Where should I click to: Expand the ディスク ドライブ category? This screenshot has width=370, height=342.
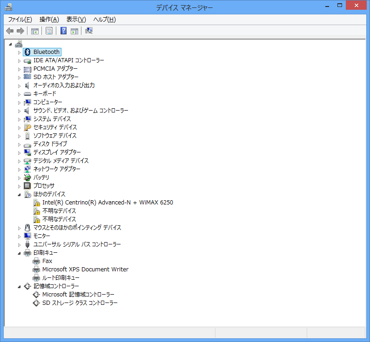click(20, 145)
